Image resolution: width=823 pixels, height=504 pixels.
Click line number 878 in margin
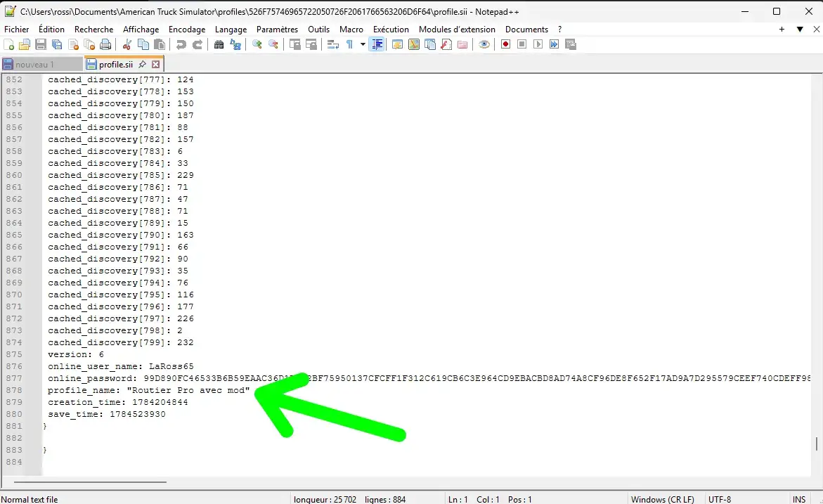coord(14,390)
